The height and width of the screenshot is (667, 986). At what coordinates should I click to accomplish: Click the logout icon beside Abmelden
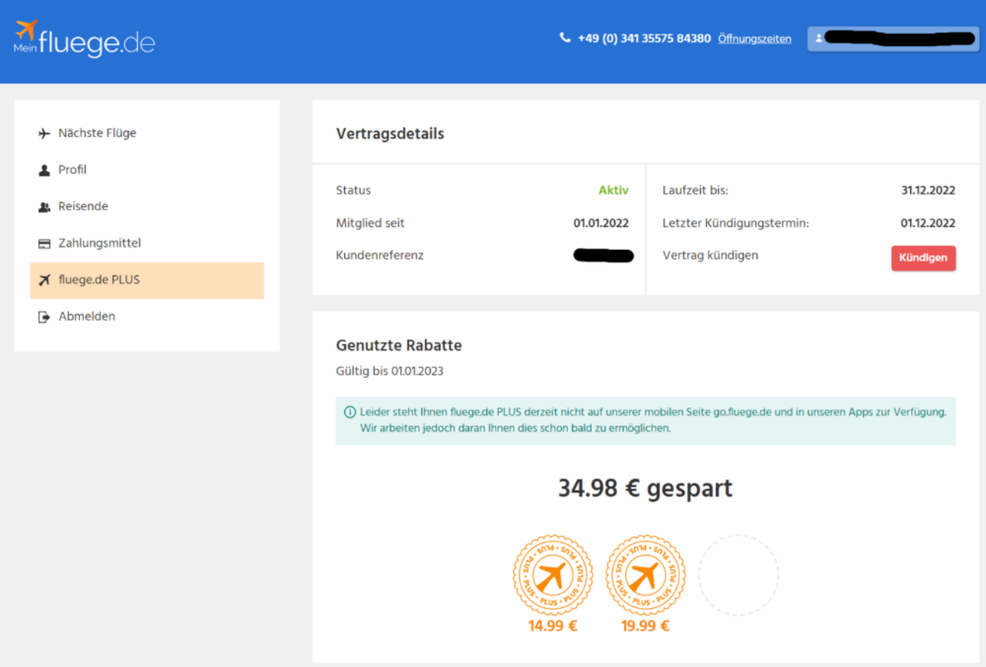tap(44, 317)
